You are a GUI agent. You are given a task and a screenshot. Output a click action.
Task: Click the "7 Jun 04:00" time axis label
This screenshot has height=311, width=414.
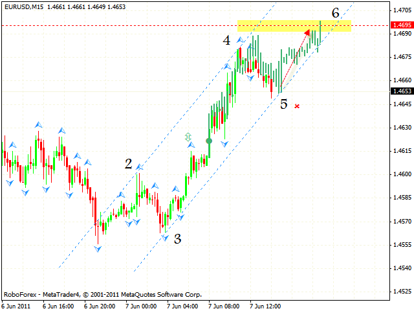[182, 305]
